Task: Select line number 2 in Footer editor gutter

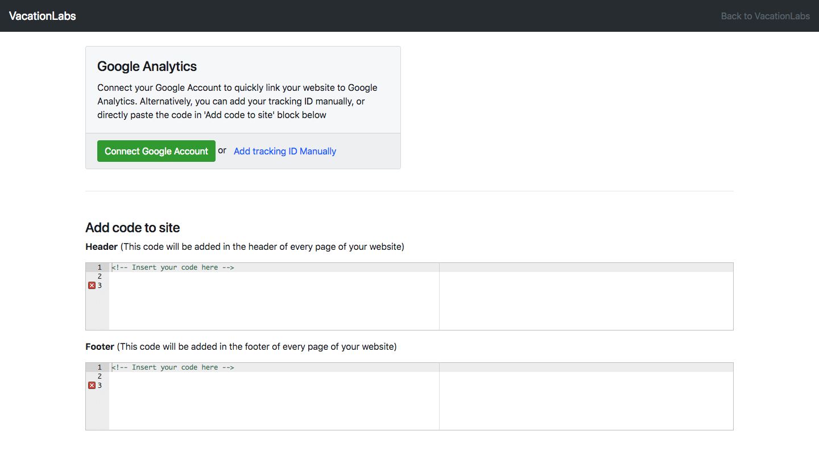Action: coord(100,376)
